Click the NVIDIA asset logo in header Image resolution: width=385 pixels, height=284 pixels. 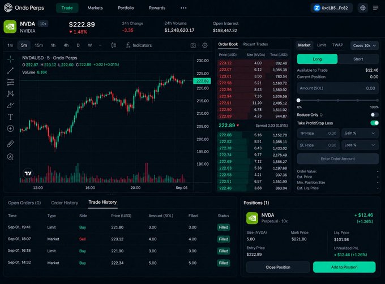(10, 27)
